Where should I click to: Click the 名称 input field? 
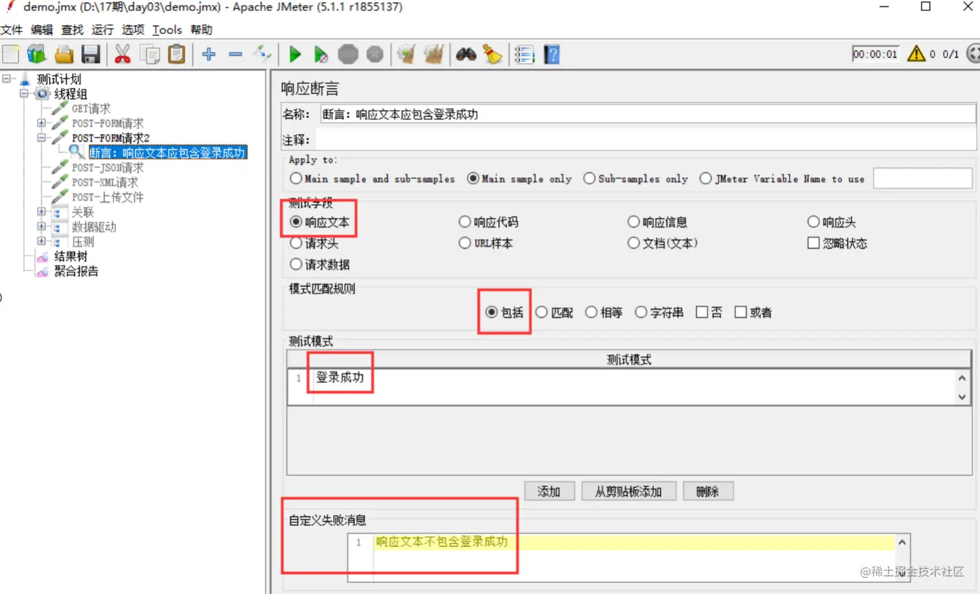[648, 115]
